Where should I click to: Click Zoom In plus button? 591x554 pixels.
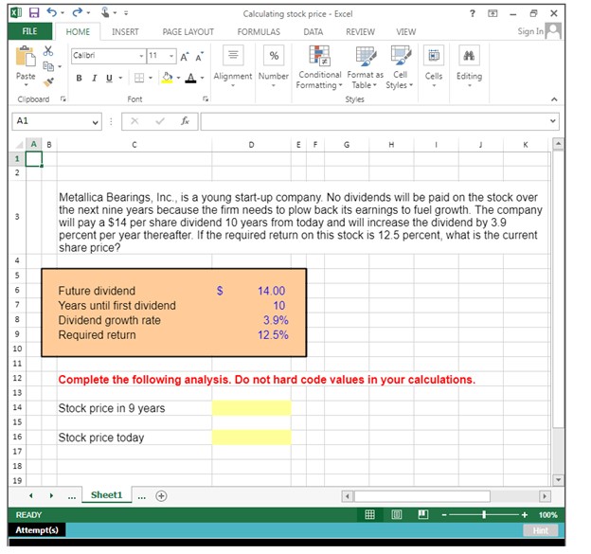point(525,515)
